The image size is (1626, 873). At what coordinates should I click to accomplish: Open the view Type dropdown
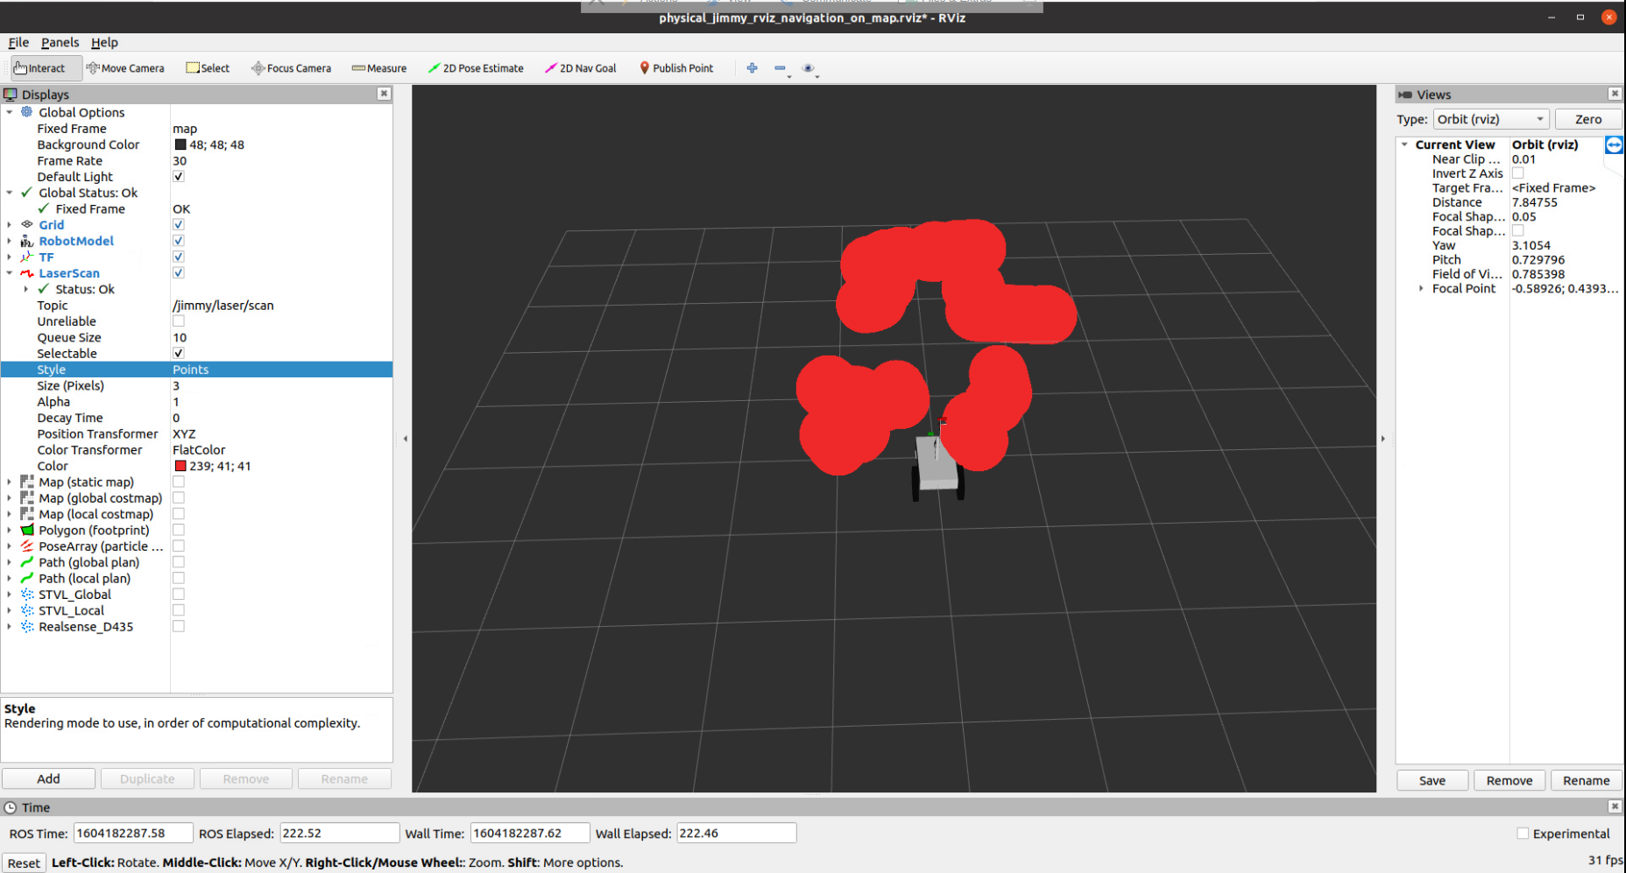(1491, 119)
